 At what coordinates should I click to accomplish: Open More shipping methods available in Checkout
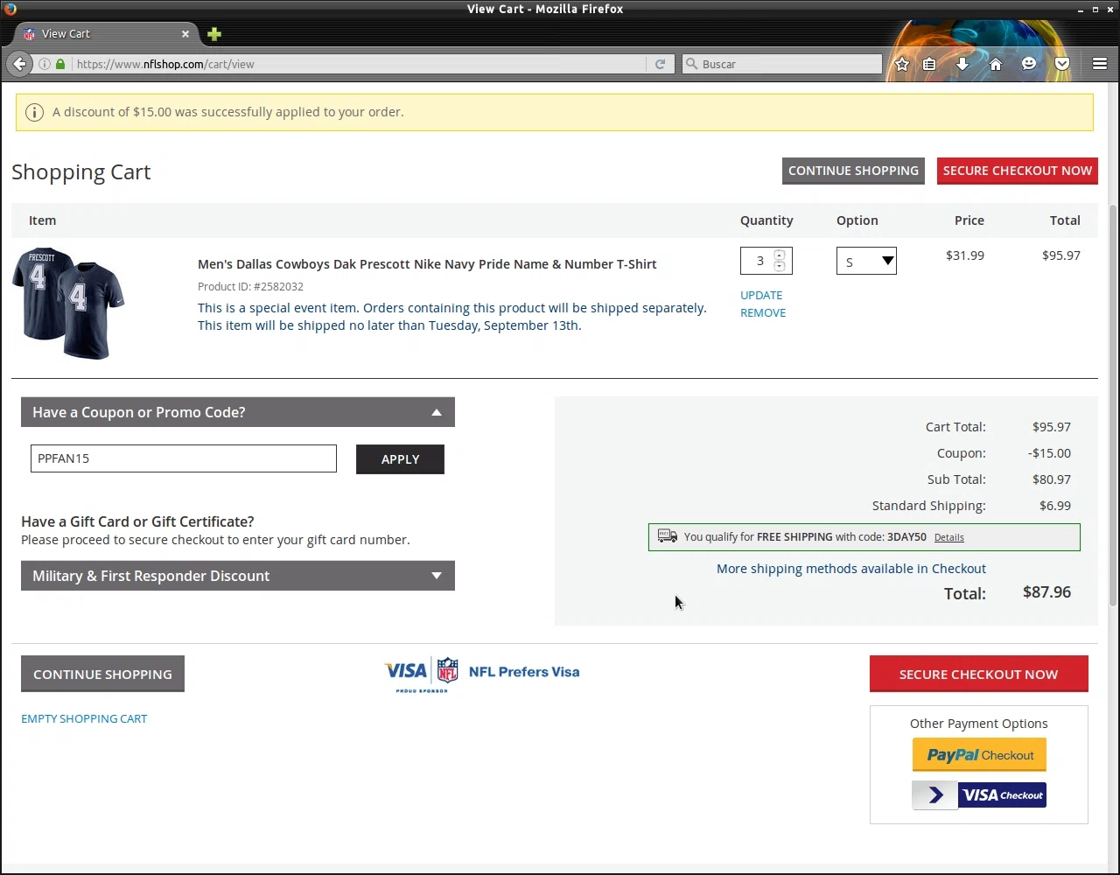[x=851, y=569]
